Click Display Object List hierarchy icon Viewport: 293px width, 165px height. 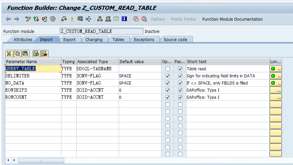pyautogui.click(x=100, y=19)
